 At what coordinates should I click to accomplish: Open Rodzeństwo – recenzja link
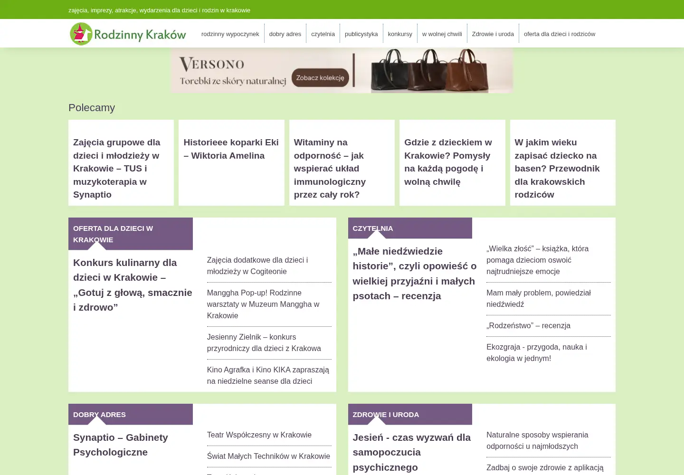click(528, 325)
